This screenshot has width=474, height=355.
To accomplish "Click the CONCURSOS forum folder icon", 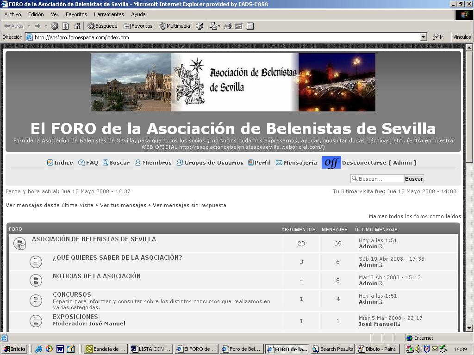I will (36, 300).
